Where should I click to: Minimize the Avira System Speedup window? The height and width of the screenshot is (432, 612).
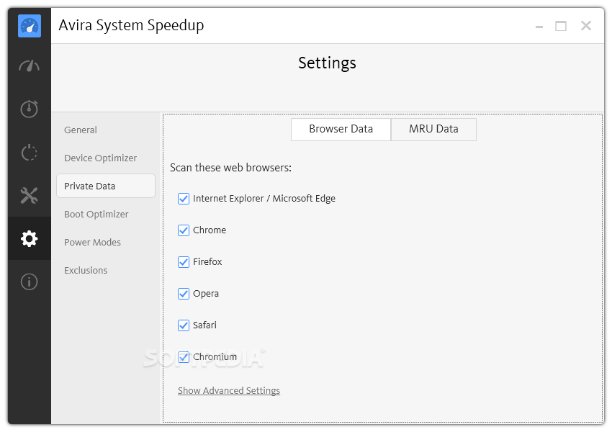coord(539,27)
